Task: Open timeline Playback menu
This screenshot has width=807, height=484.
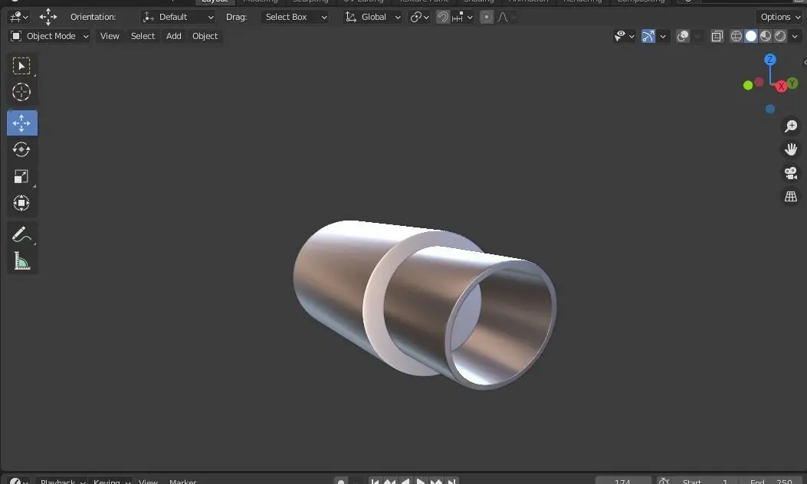Action: [62, 481]
